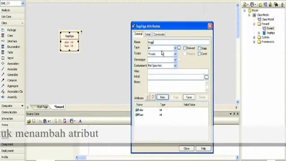This screenshot has width=286, height=161.
Task: Switch to the General tab
Action: [x=138, y=34]
